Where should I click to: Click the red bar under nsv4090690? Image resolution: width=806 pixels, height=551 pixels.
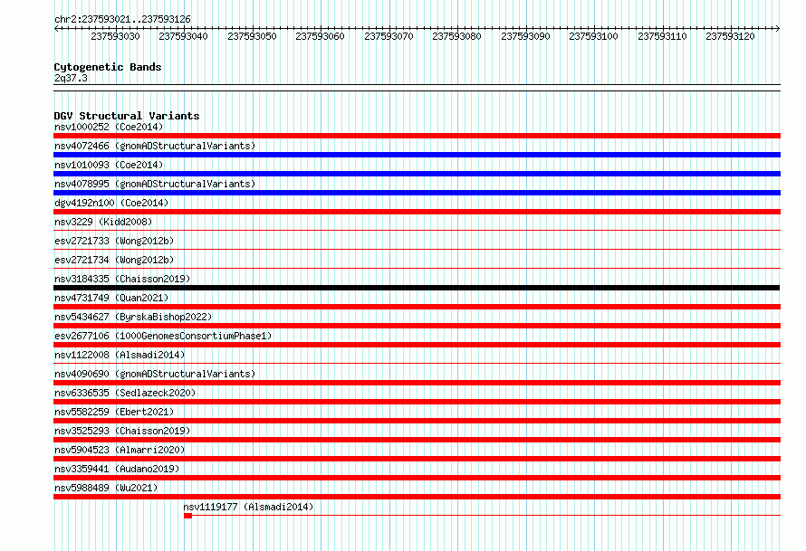click(x=417, y=383)
